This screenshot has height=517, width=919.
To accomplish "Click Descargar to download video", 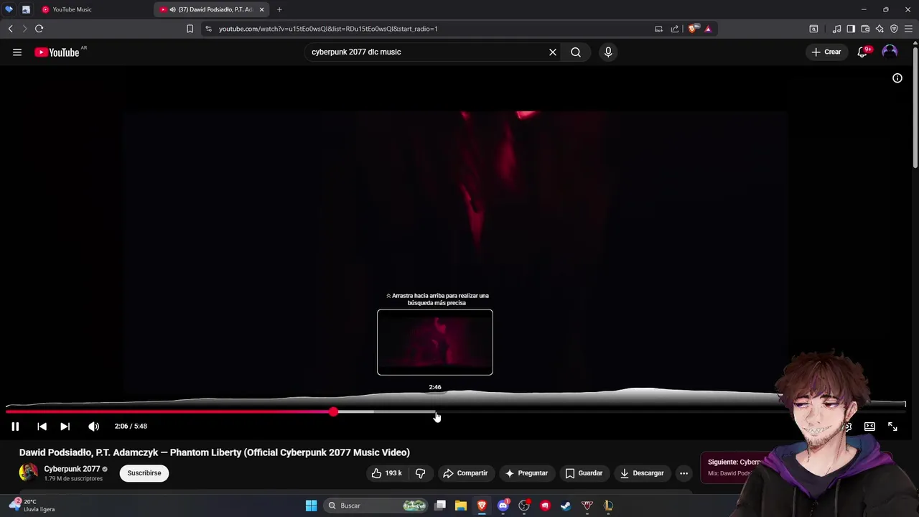I will [x=642, y=473].
